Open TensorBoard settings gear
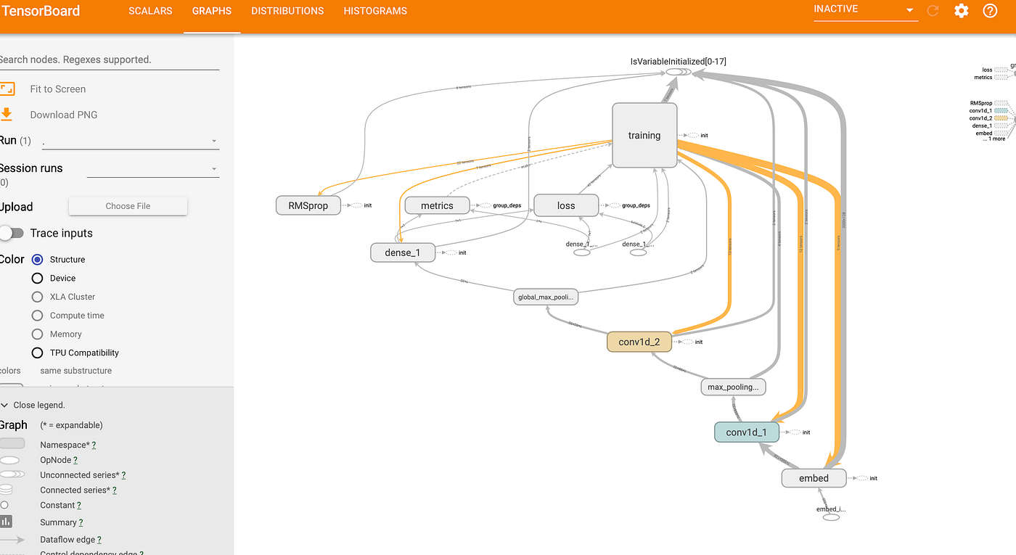This screenshot has height=555, width=1016. pos(961,11)
